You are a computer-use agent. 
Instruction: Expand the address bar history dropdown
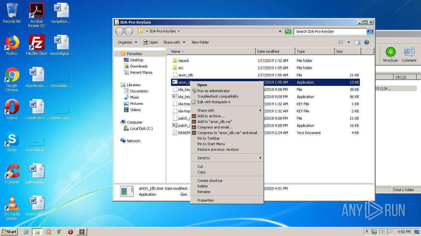click(x=280, y=31)
